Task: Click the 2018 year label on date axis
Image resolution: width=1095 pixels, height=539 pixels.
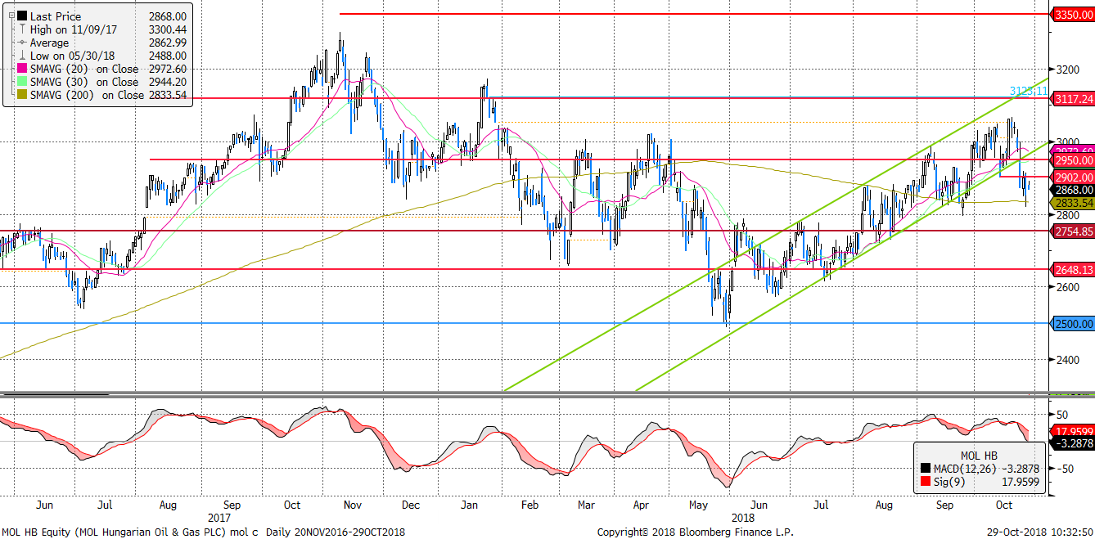Action: click(743, 517)
